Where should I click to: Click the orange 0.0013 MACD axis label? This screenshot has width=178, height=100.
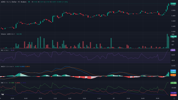pos(173,75)
